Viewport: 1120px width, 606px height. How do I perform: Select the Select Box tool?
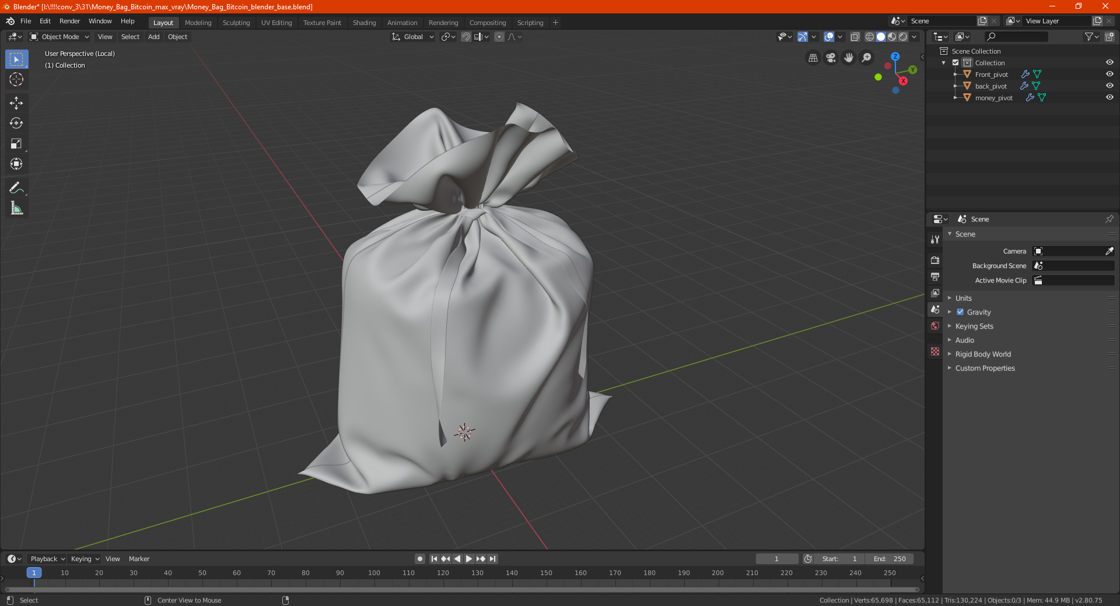(16, 59)
